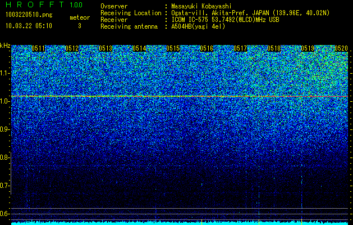The width and height of the screenshot is (353, 225).
Task: Click the HROFFT 1.0.0 title text
Action: (x=44, y=4)
